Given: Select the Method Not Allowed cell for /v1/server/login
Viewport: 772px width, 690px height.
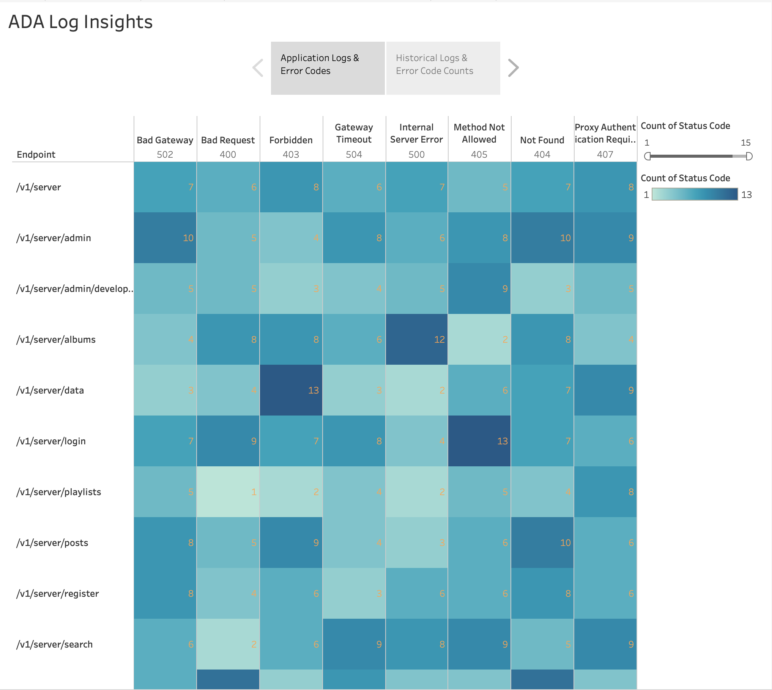Looking at the screenshot, I should (x=479, y=441).
